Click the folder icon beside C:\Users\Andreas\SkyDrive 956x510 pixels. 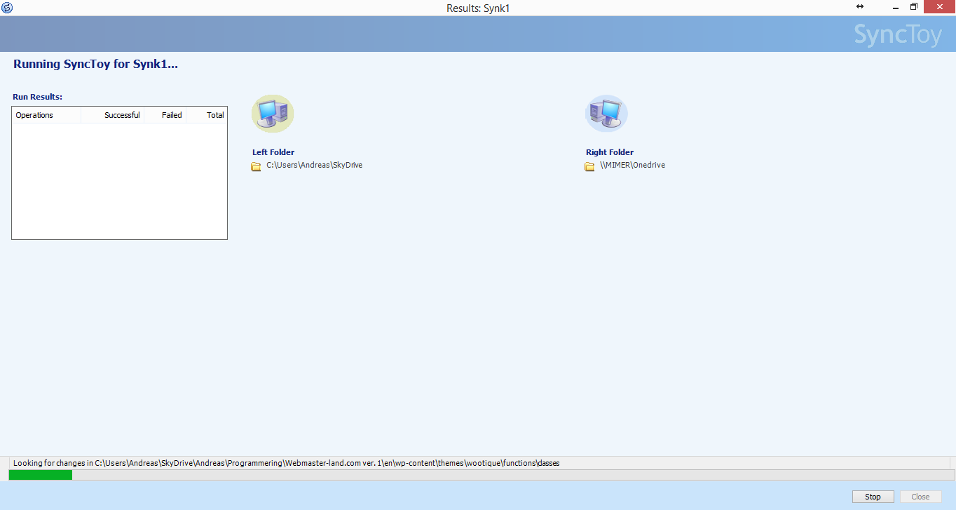(256, 166)
